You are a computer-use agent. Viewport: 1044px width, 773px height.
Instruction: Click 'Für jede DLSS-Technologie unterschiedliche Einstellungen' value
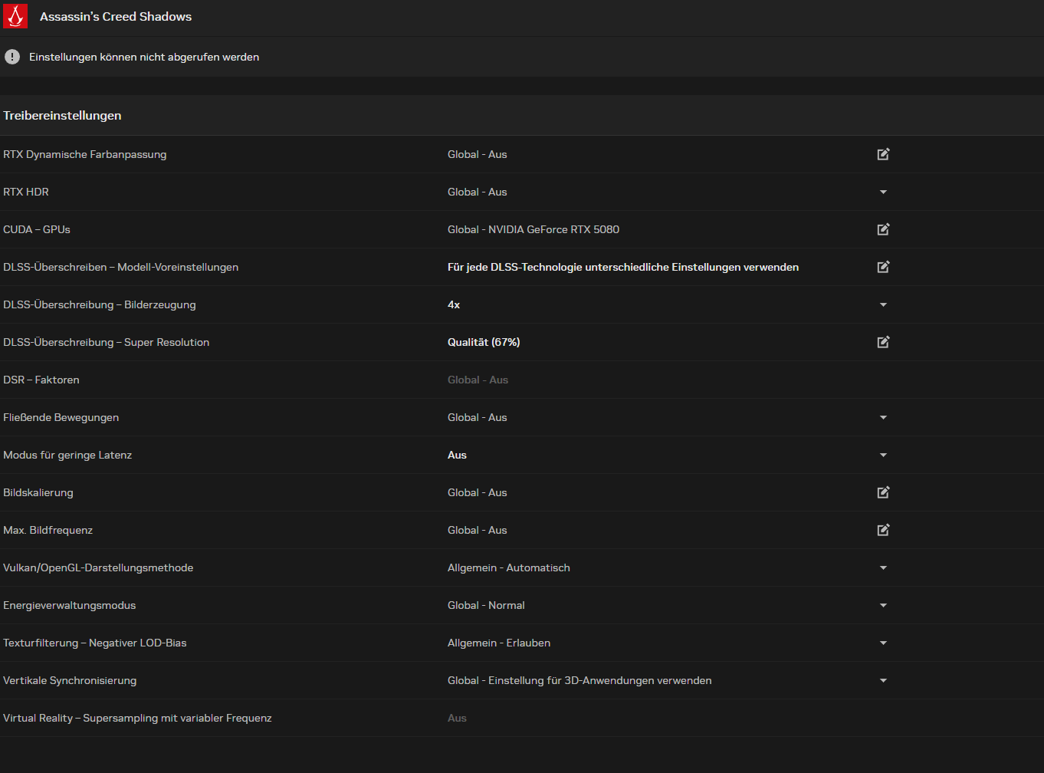(x=623, y=267)
